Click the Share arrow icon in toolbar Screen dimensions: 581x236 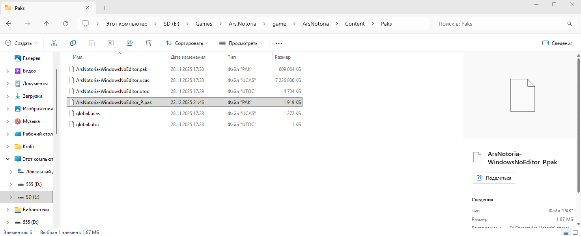coord(130,43)
